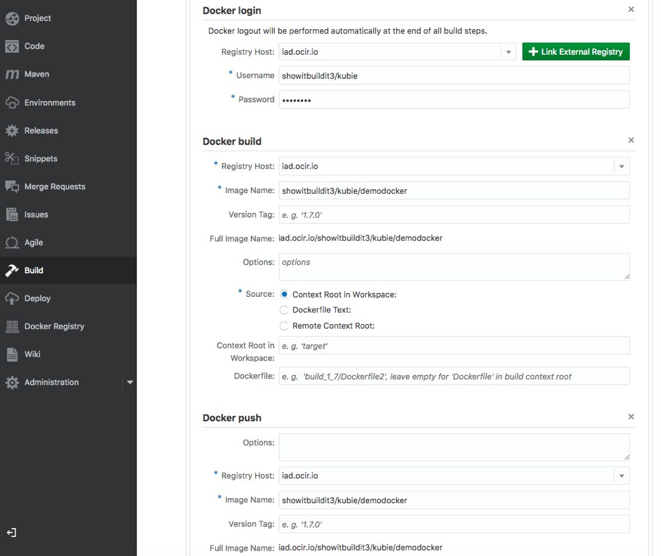This screenshot has width=661, height=556.
Task: Click the Releases icon in sidebar
Action: [12, 131]
